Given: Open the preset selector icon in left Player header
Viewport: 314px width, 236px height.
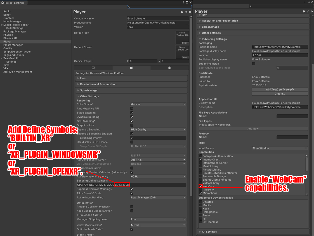Looking at the screenshot, I should pos(186,12).
